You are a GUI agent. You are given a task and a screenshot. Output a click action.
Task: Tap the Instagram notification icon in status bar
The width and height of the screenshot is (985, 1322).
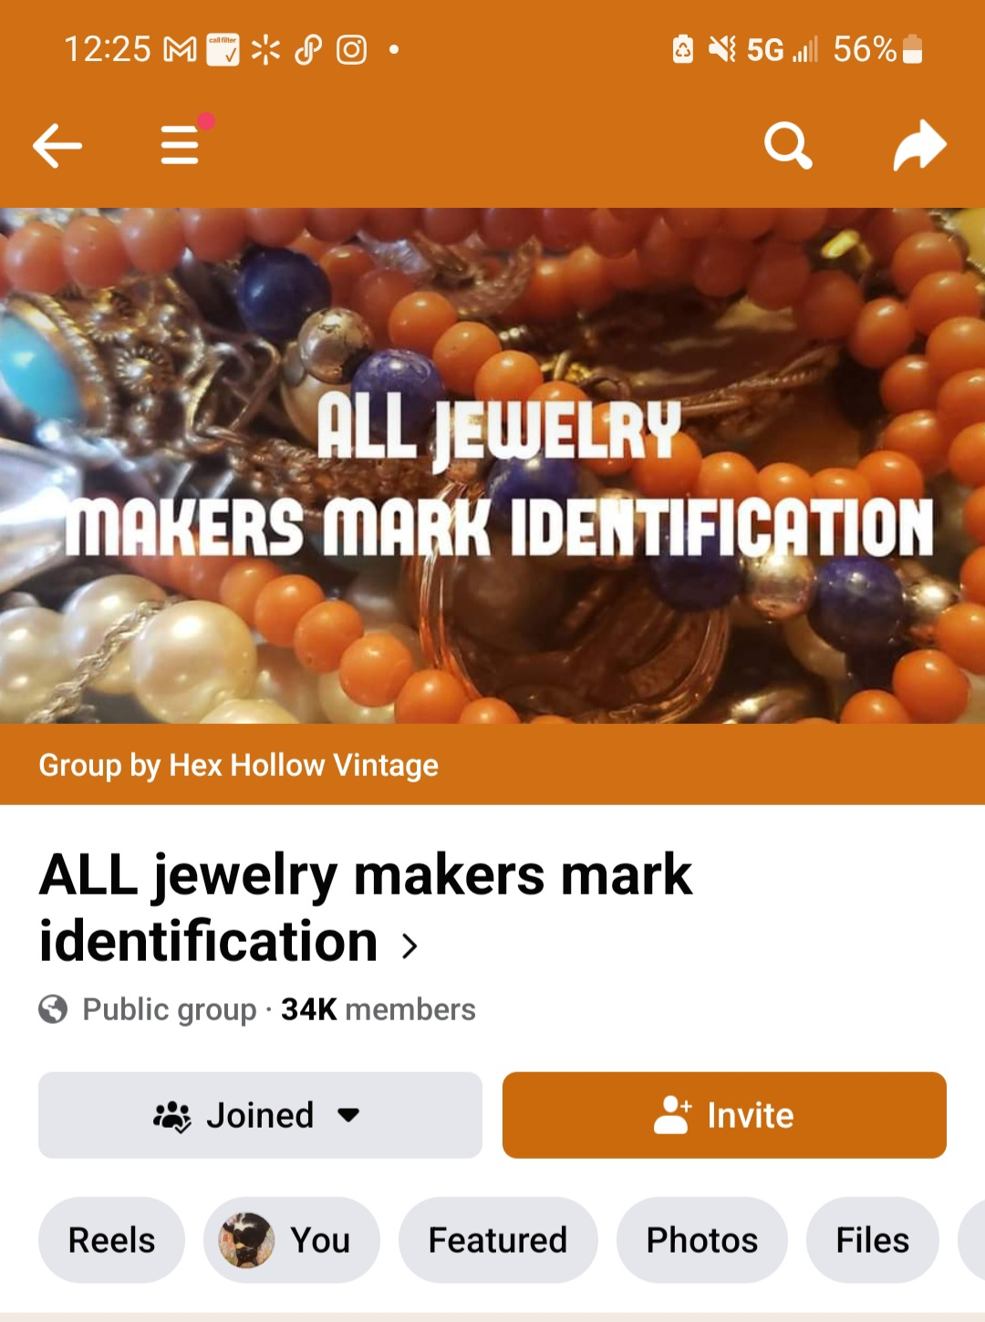351,50
